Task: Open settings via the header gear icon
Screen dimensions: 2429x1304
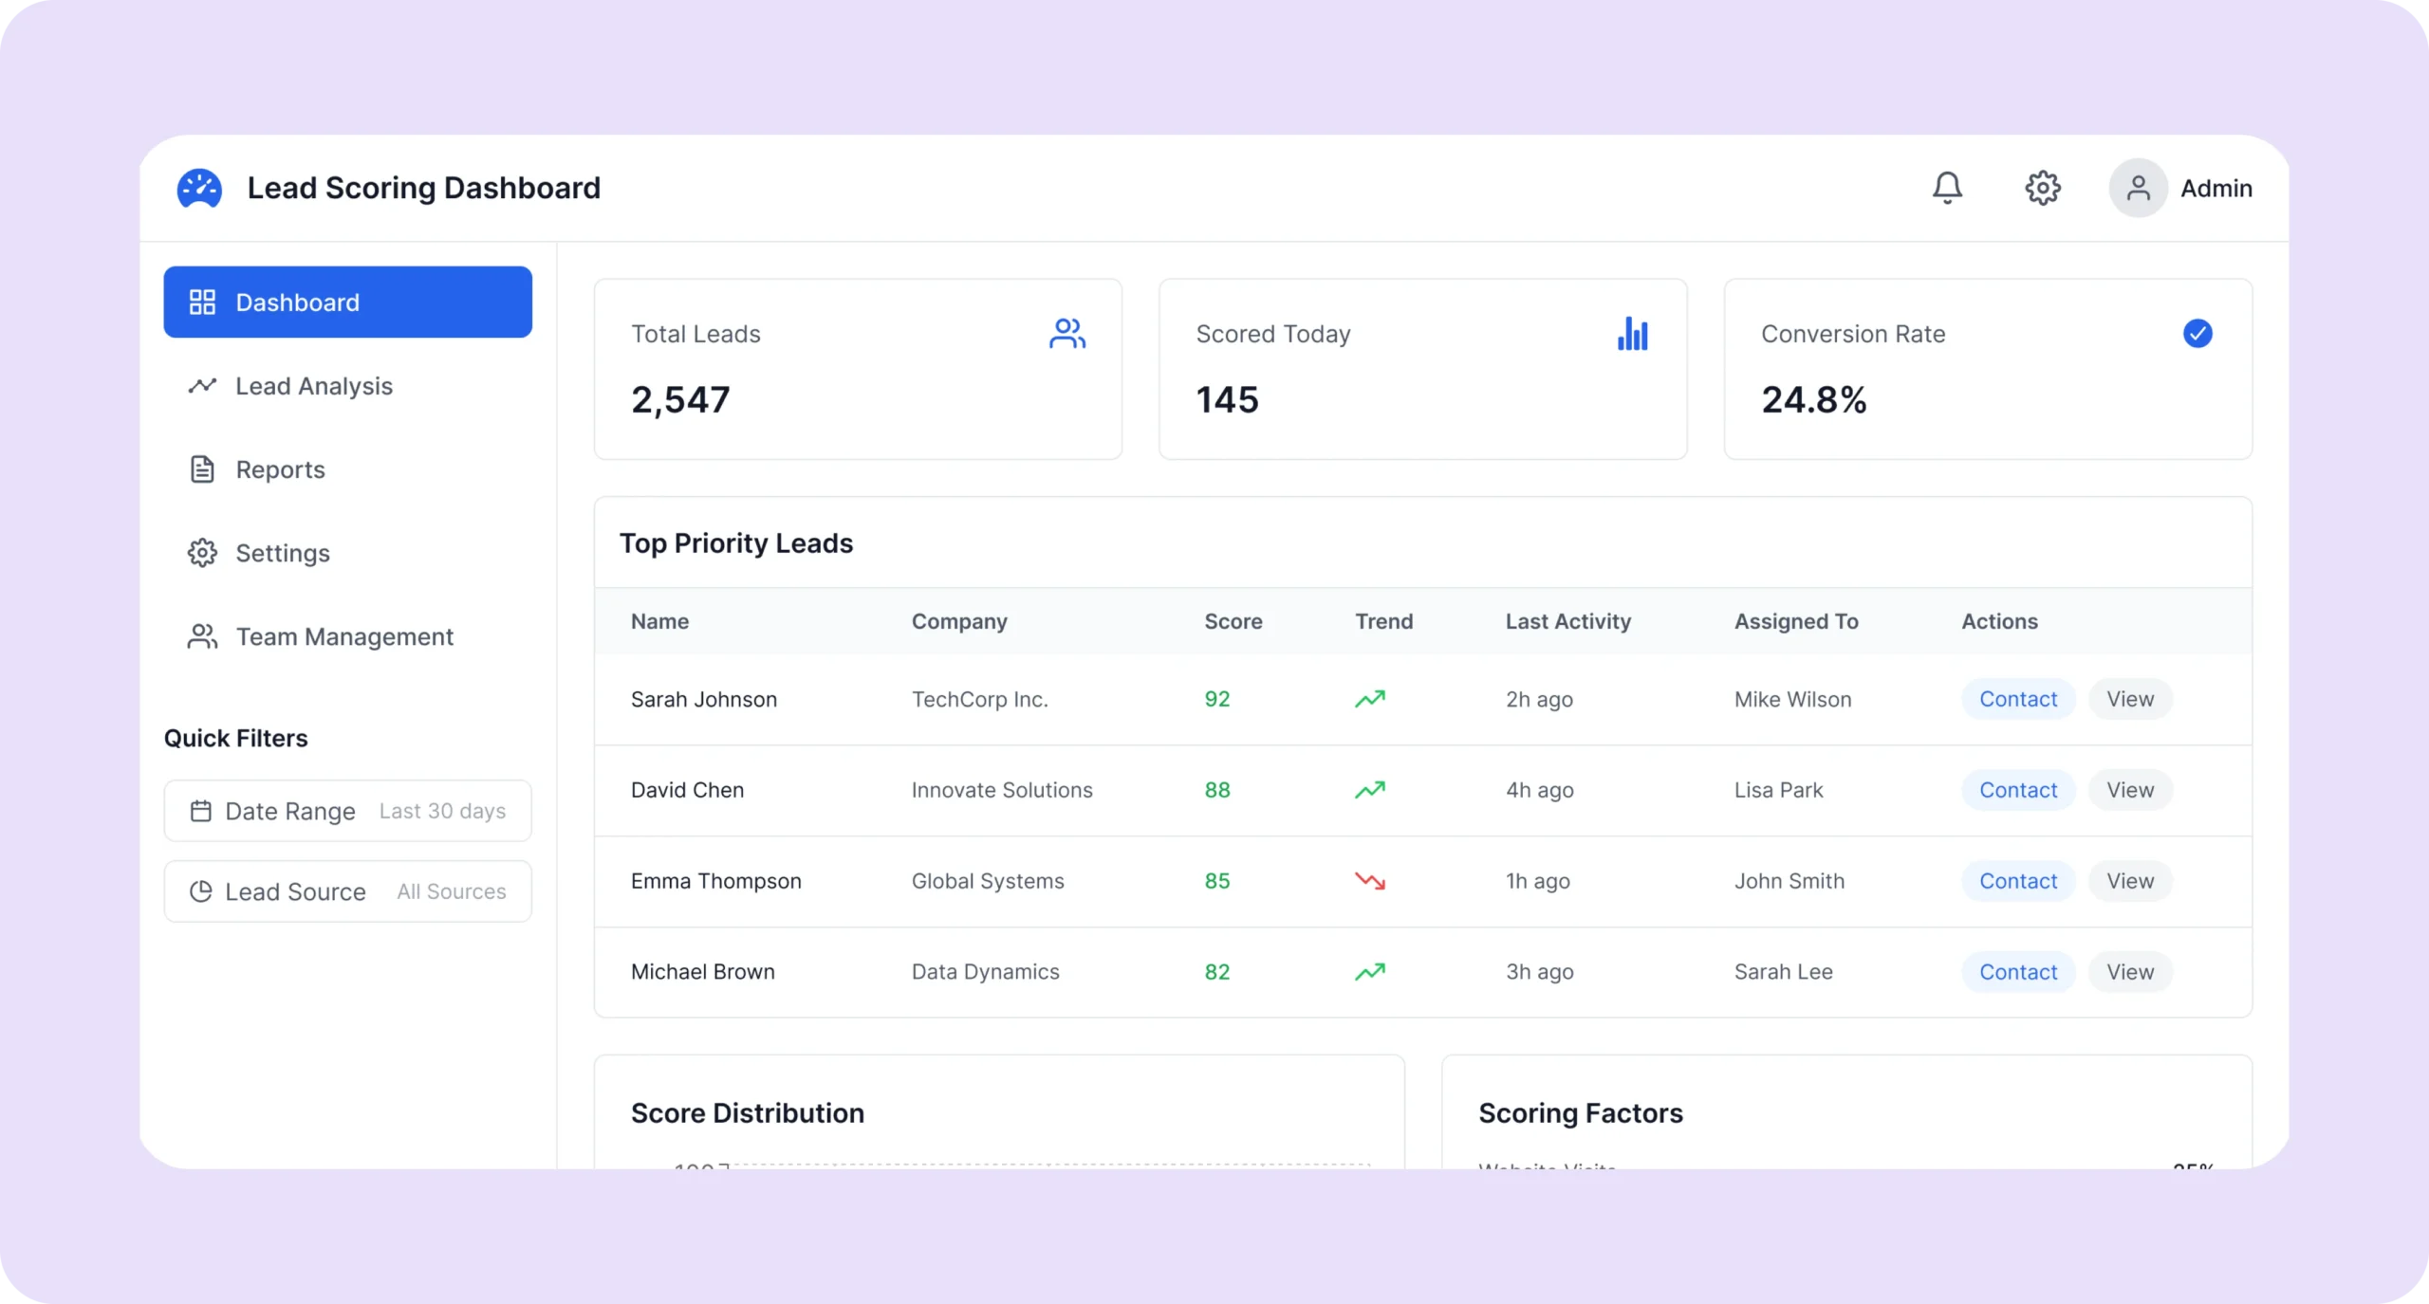Action: pyautogui.click(x=2042, y=188)
